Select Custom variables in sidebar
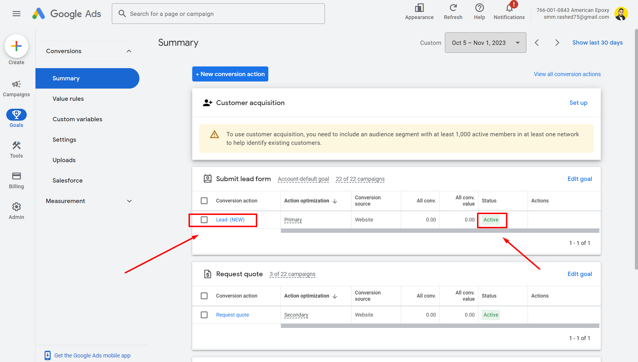Screen dimensions: 638x362 click(x=77, y=119)
